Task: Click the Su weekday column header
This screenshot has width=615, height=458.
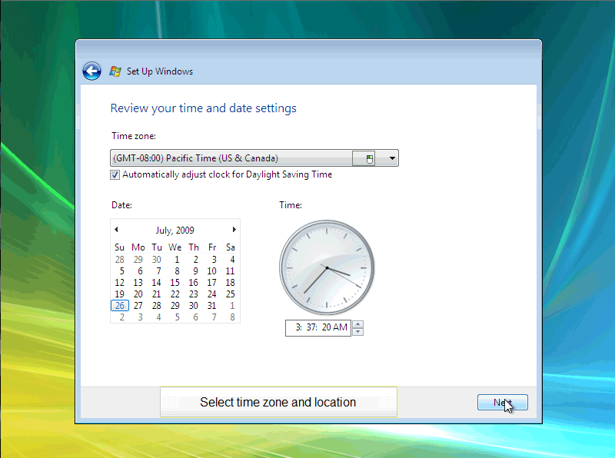Action: [x=120, y=247]
